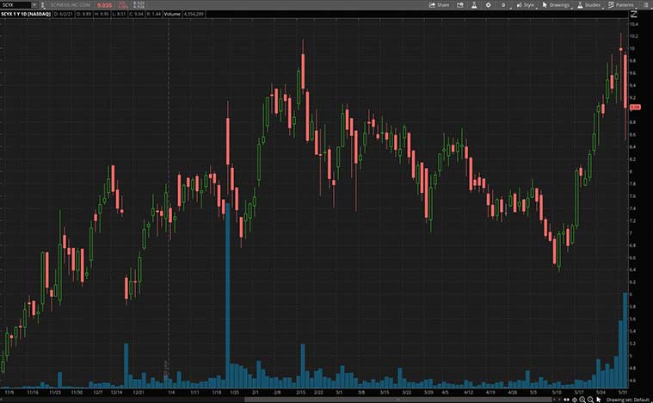The image size is (653, 403).
Task: Click the scroll arrows right of the scrollbar
Action: [x=557, y=400]
